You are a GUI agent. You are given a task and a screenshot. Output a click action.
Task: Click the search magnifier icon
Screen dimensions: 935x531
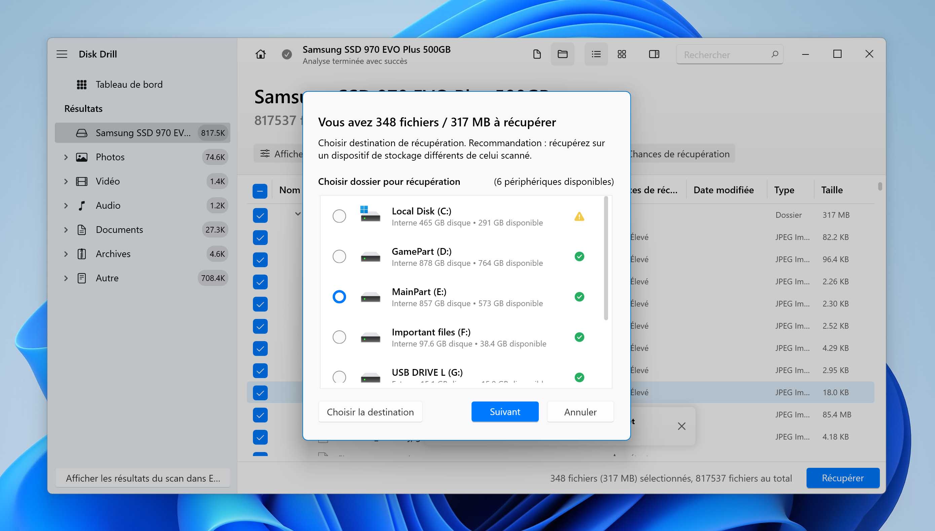click(x=775, y=54)
